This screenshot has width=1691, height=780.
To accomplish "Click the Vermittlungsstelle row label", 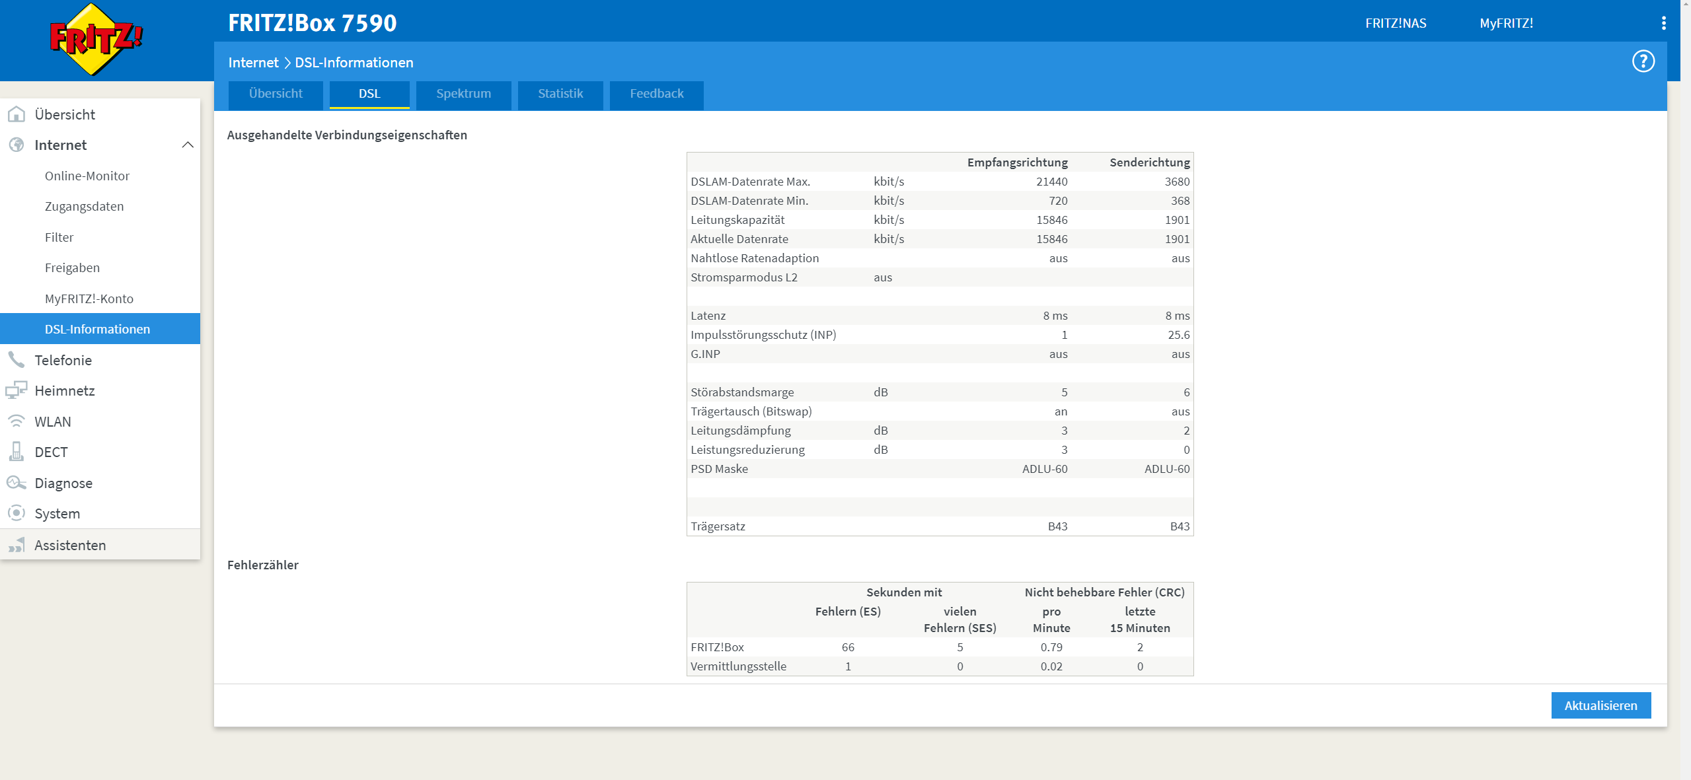I will coord(738,666).
